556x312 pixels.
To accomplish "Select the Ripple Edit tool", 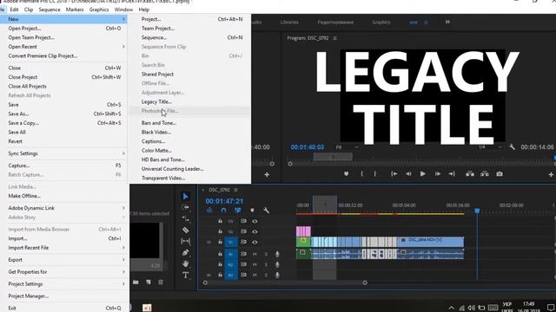I will [x=185, y=218].
